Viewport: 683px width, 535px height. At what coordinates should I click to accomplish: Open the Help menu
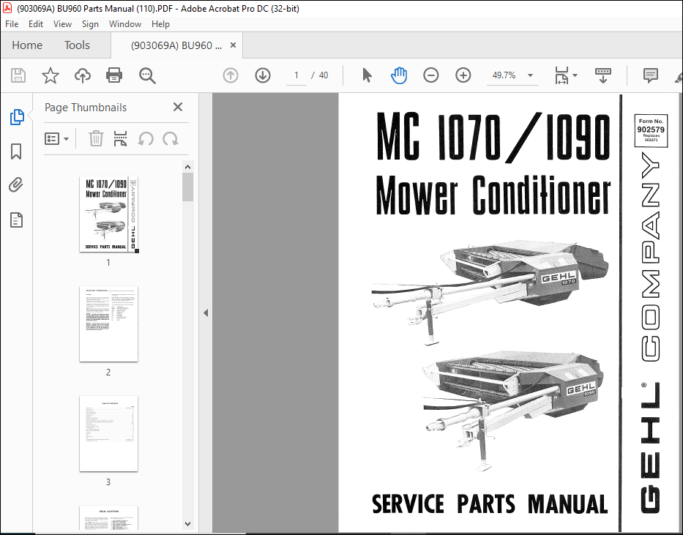[160, 24]
